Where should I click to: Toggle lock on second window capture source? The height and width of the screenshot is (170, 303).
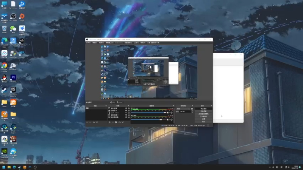click(129, 115)
